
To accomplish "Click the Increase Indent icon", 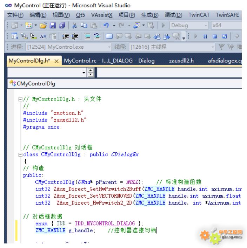I will click(75, 36).
